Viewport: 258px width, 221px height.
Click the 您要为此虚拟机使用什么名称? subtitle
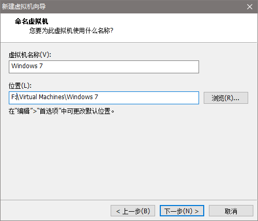71,30
